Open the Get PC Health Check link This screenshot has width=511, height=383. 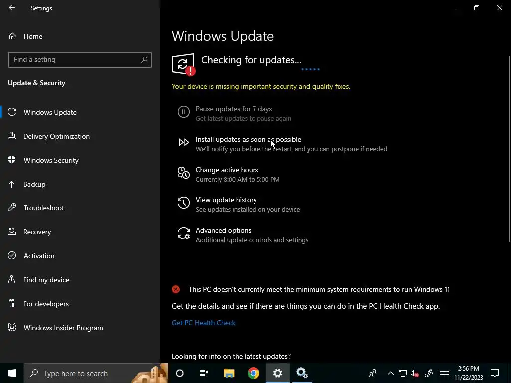coord(204,323)
